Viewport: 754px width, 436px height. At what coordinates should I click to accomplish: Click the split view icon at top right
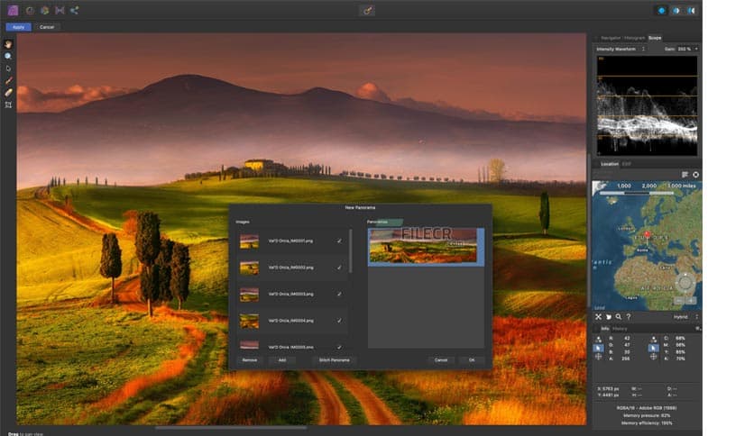point(676,11)
